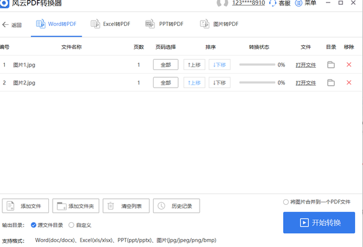Open the folder icon for 图片2.jpg

tap(331, 83)
